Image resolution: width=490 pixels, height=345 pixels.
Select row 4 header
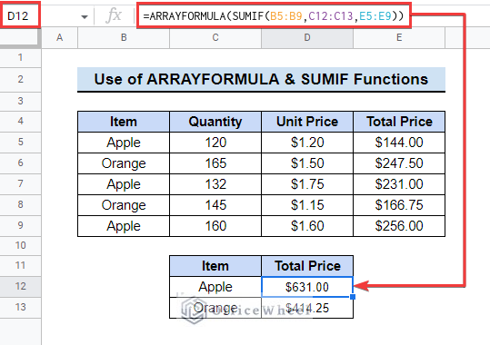coord(20,121)
